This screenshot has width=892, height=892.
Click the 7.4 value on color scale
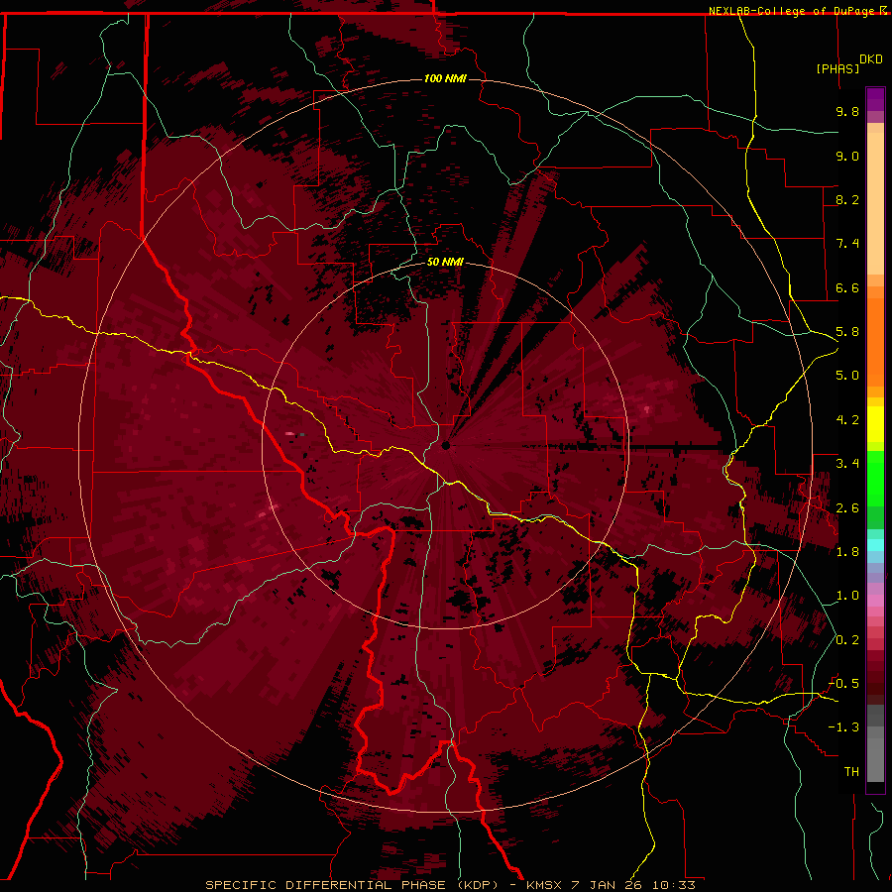tap(847, 244)
